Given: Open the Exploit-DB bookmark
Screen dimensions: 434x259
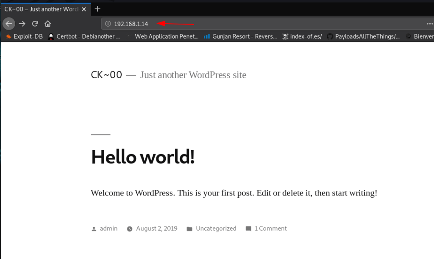Looking at the screenshot, I should (x=24, y=36).
